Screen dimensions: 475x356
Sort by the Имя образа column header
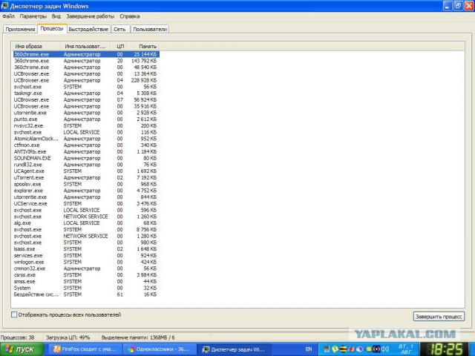point(36,46)
